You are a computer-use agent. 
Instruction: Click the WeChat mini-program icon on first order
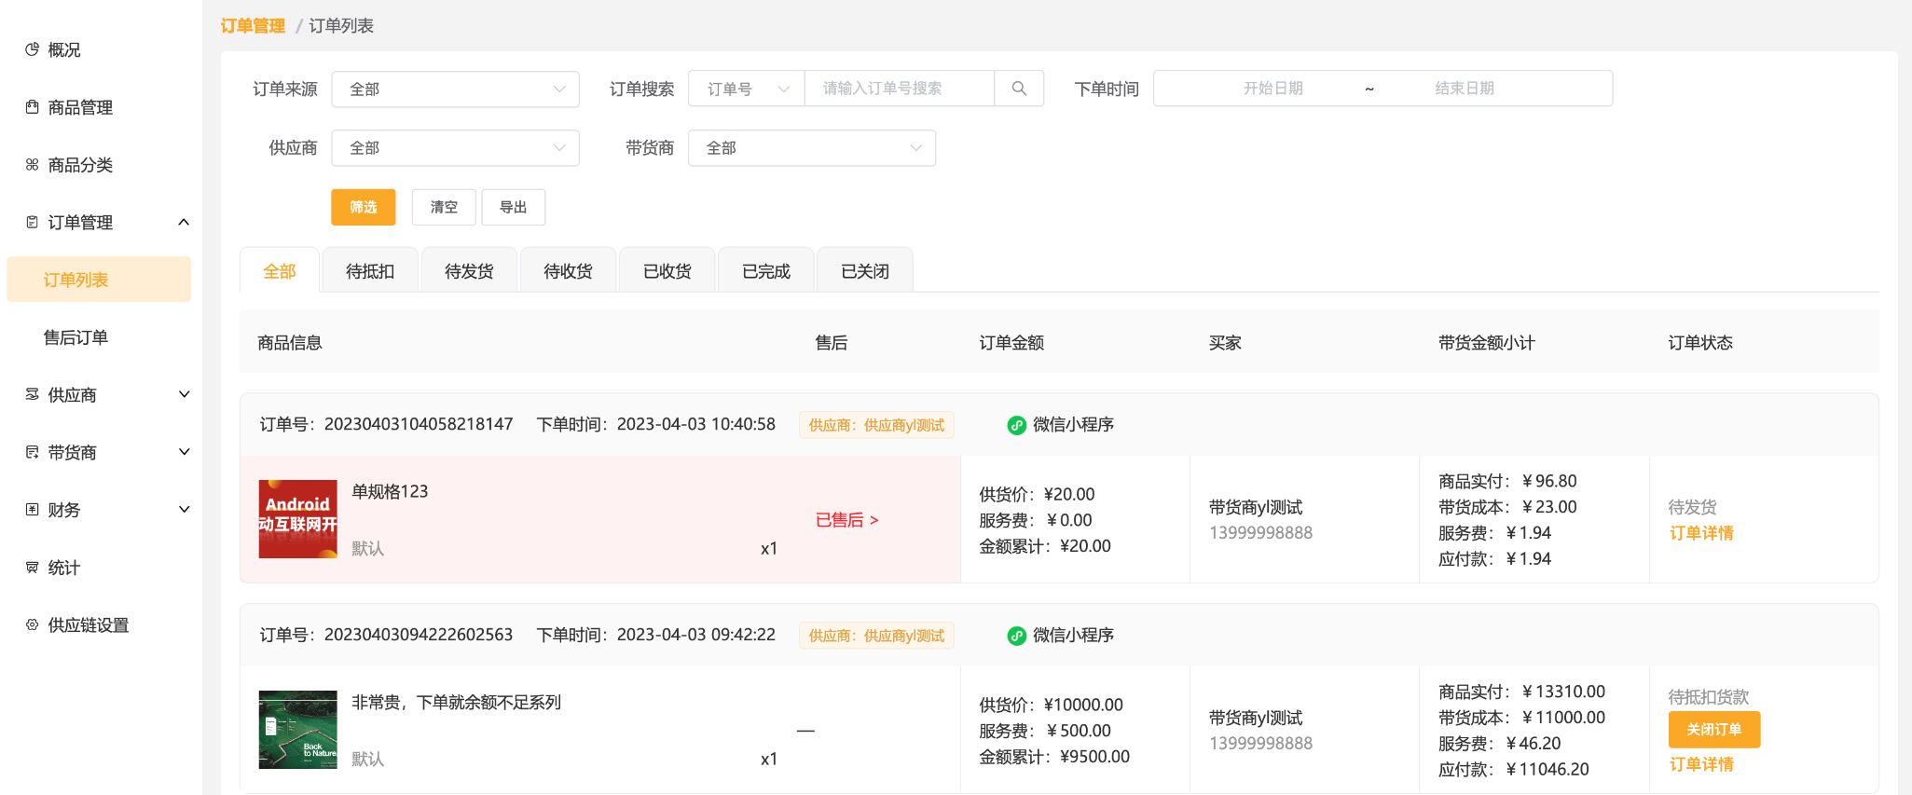click(x=1016, y=425)
